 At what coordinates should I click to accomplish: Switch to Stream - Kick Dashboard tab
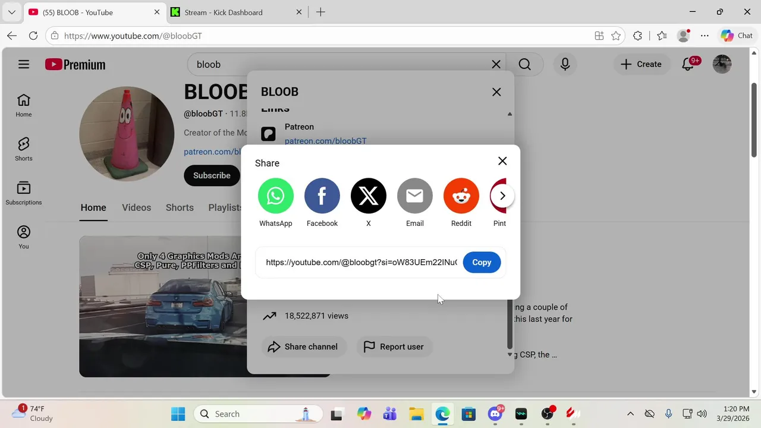pos(236,12)
